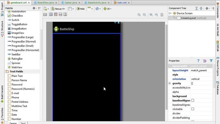Image resolution: width=220 pixels, height=124 pixels.
Task: Open the Nexus 4 device dropdown
Action: (58, 9)
